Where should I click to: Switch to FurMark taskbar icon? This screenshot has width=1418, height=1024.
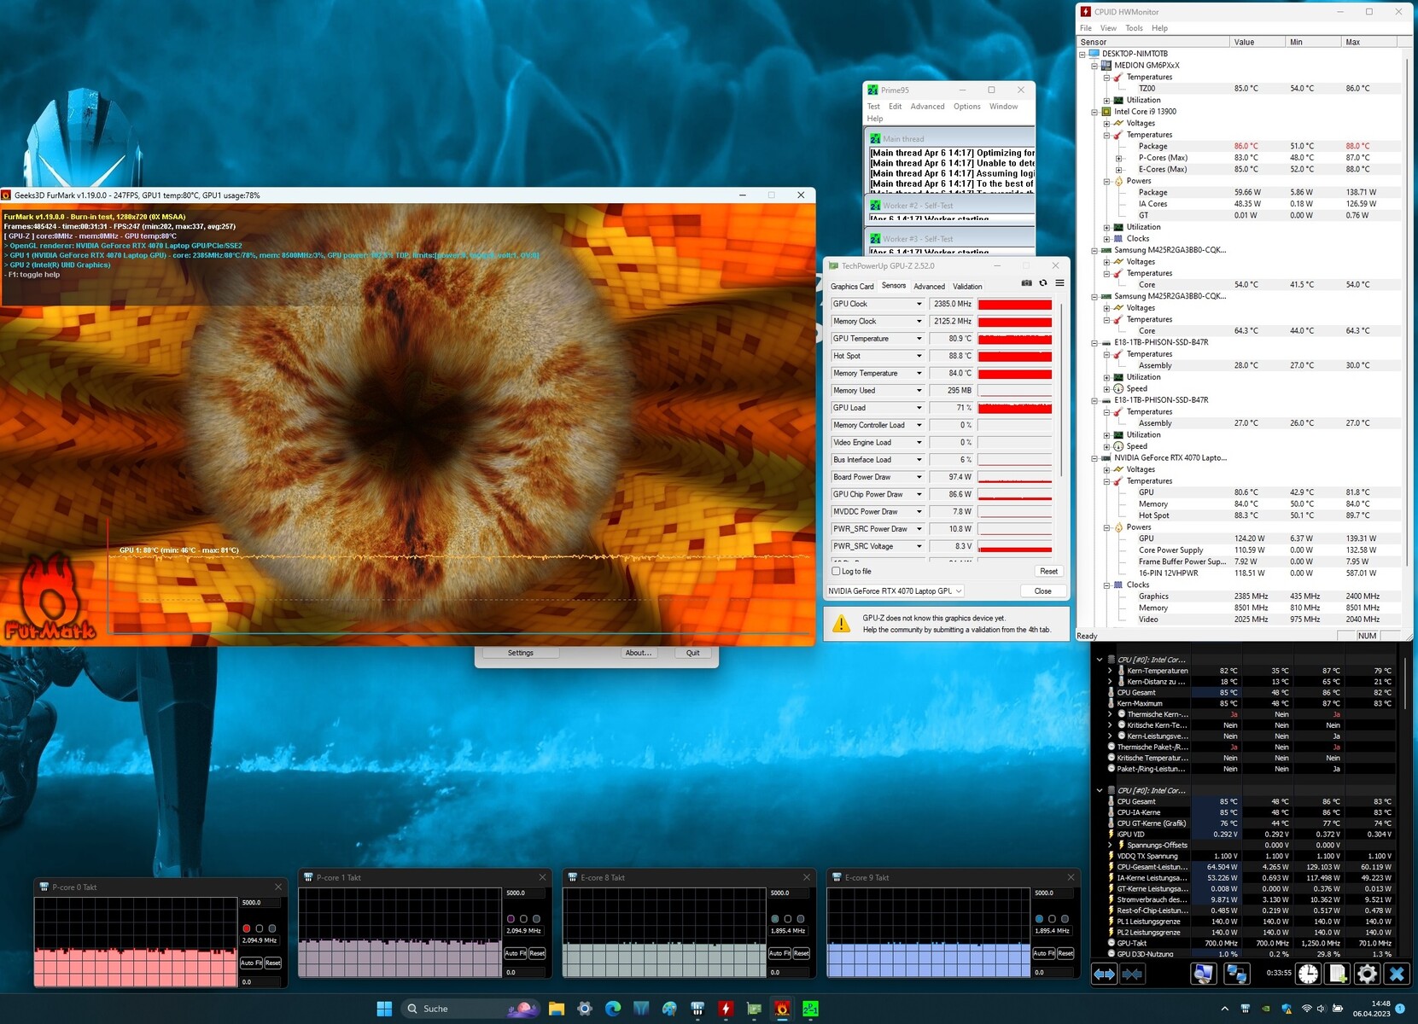(x=782, y=1009)
